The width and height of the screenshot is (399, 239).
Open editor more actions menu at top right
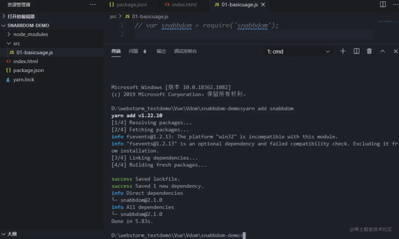click(x=396, y=4)
